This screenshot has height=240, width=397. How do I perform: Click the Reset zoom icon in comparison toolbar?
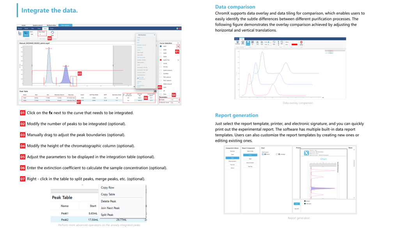(x=282, y=43)
